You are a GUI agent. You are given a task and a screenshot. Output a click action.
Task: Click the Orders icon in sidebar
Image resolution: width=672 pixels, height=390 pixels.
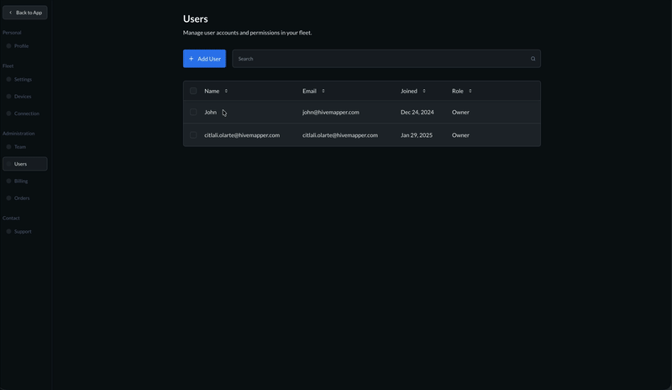[x=8, y=198]
